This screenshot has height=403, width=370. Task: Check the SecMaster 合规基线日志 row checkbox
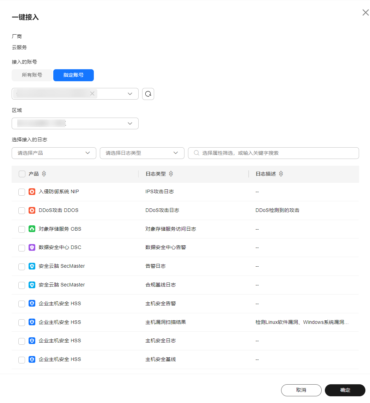22,285
